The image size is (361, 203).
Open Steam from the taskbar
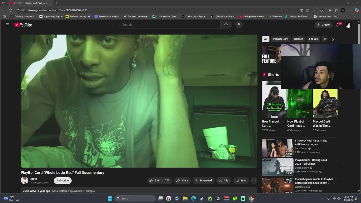pos(202,198)
